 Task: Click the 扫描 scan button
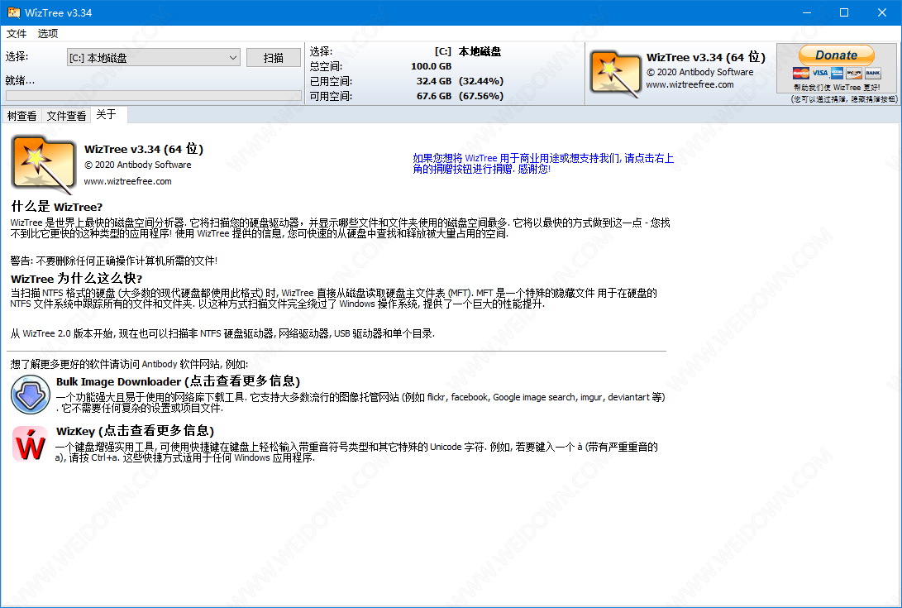(274, 58)
